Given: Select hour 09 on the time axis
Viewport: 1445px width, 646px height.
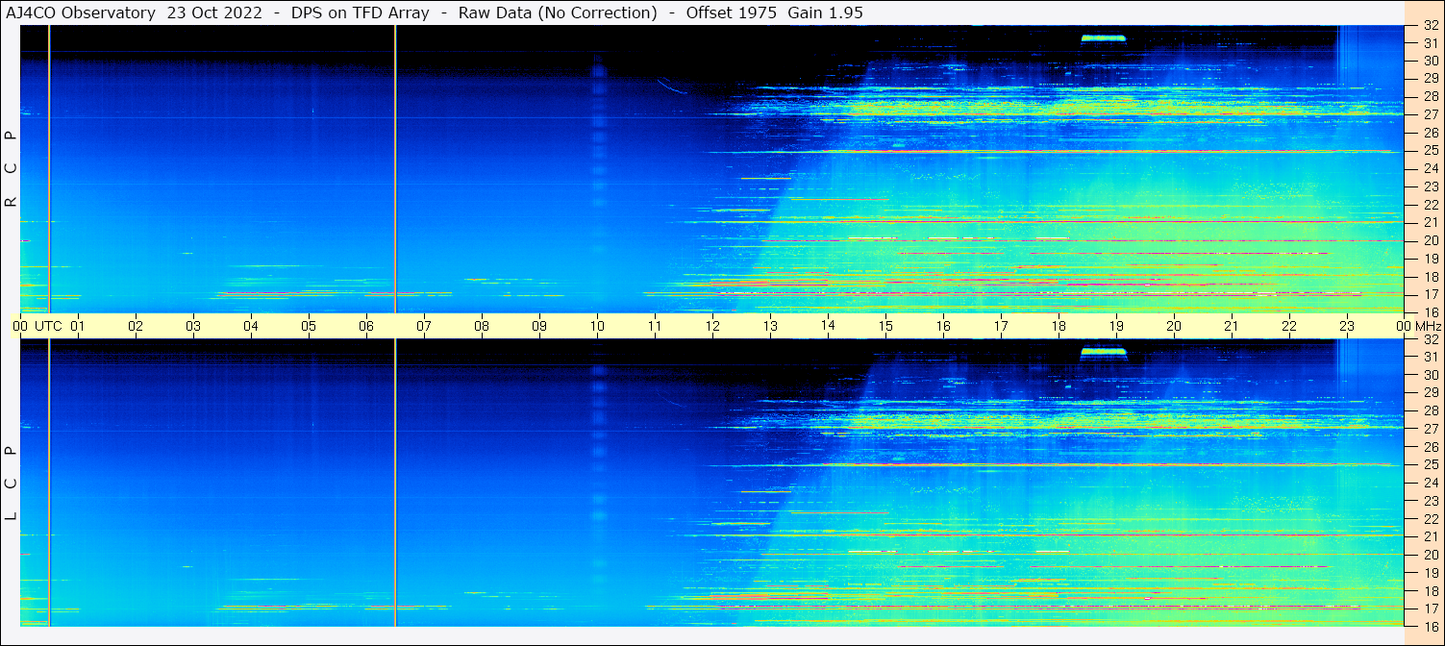Looking at the screenshot, I should (539, 326).
